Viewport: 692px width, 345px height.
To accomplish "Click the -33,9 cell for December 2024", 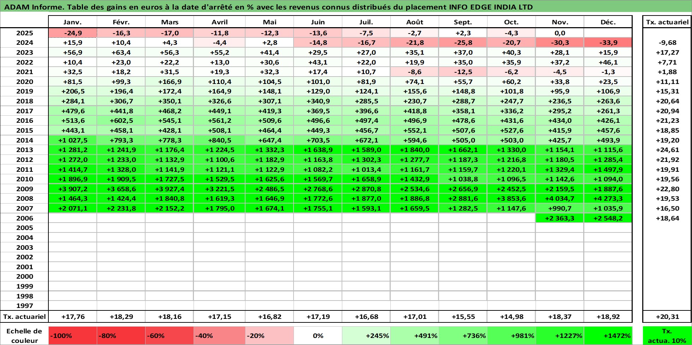I will (x=608, y=43).
